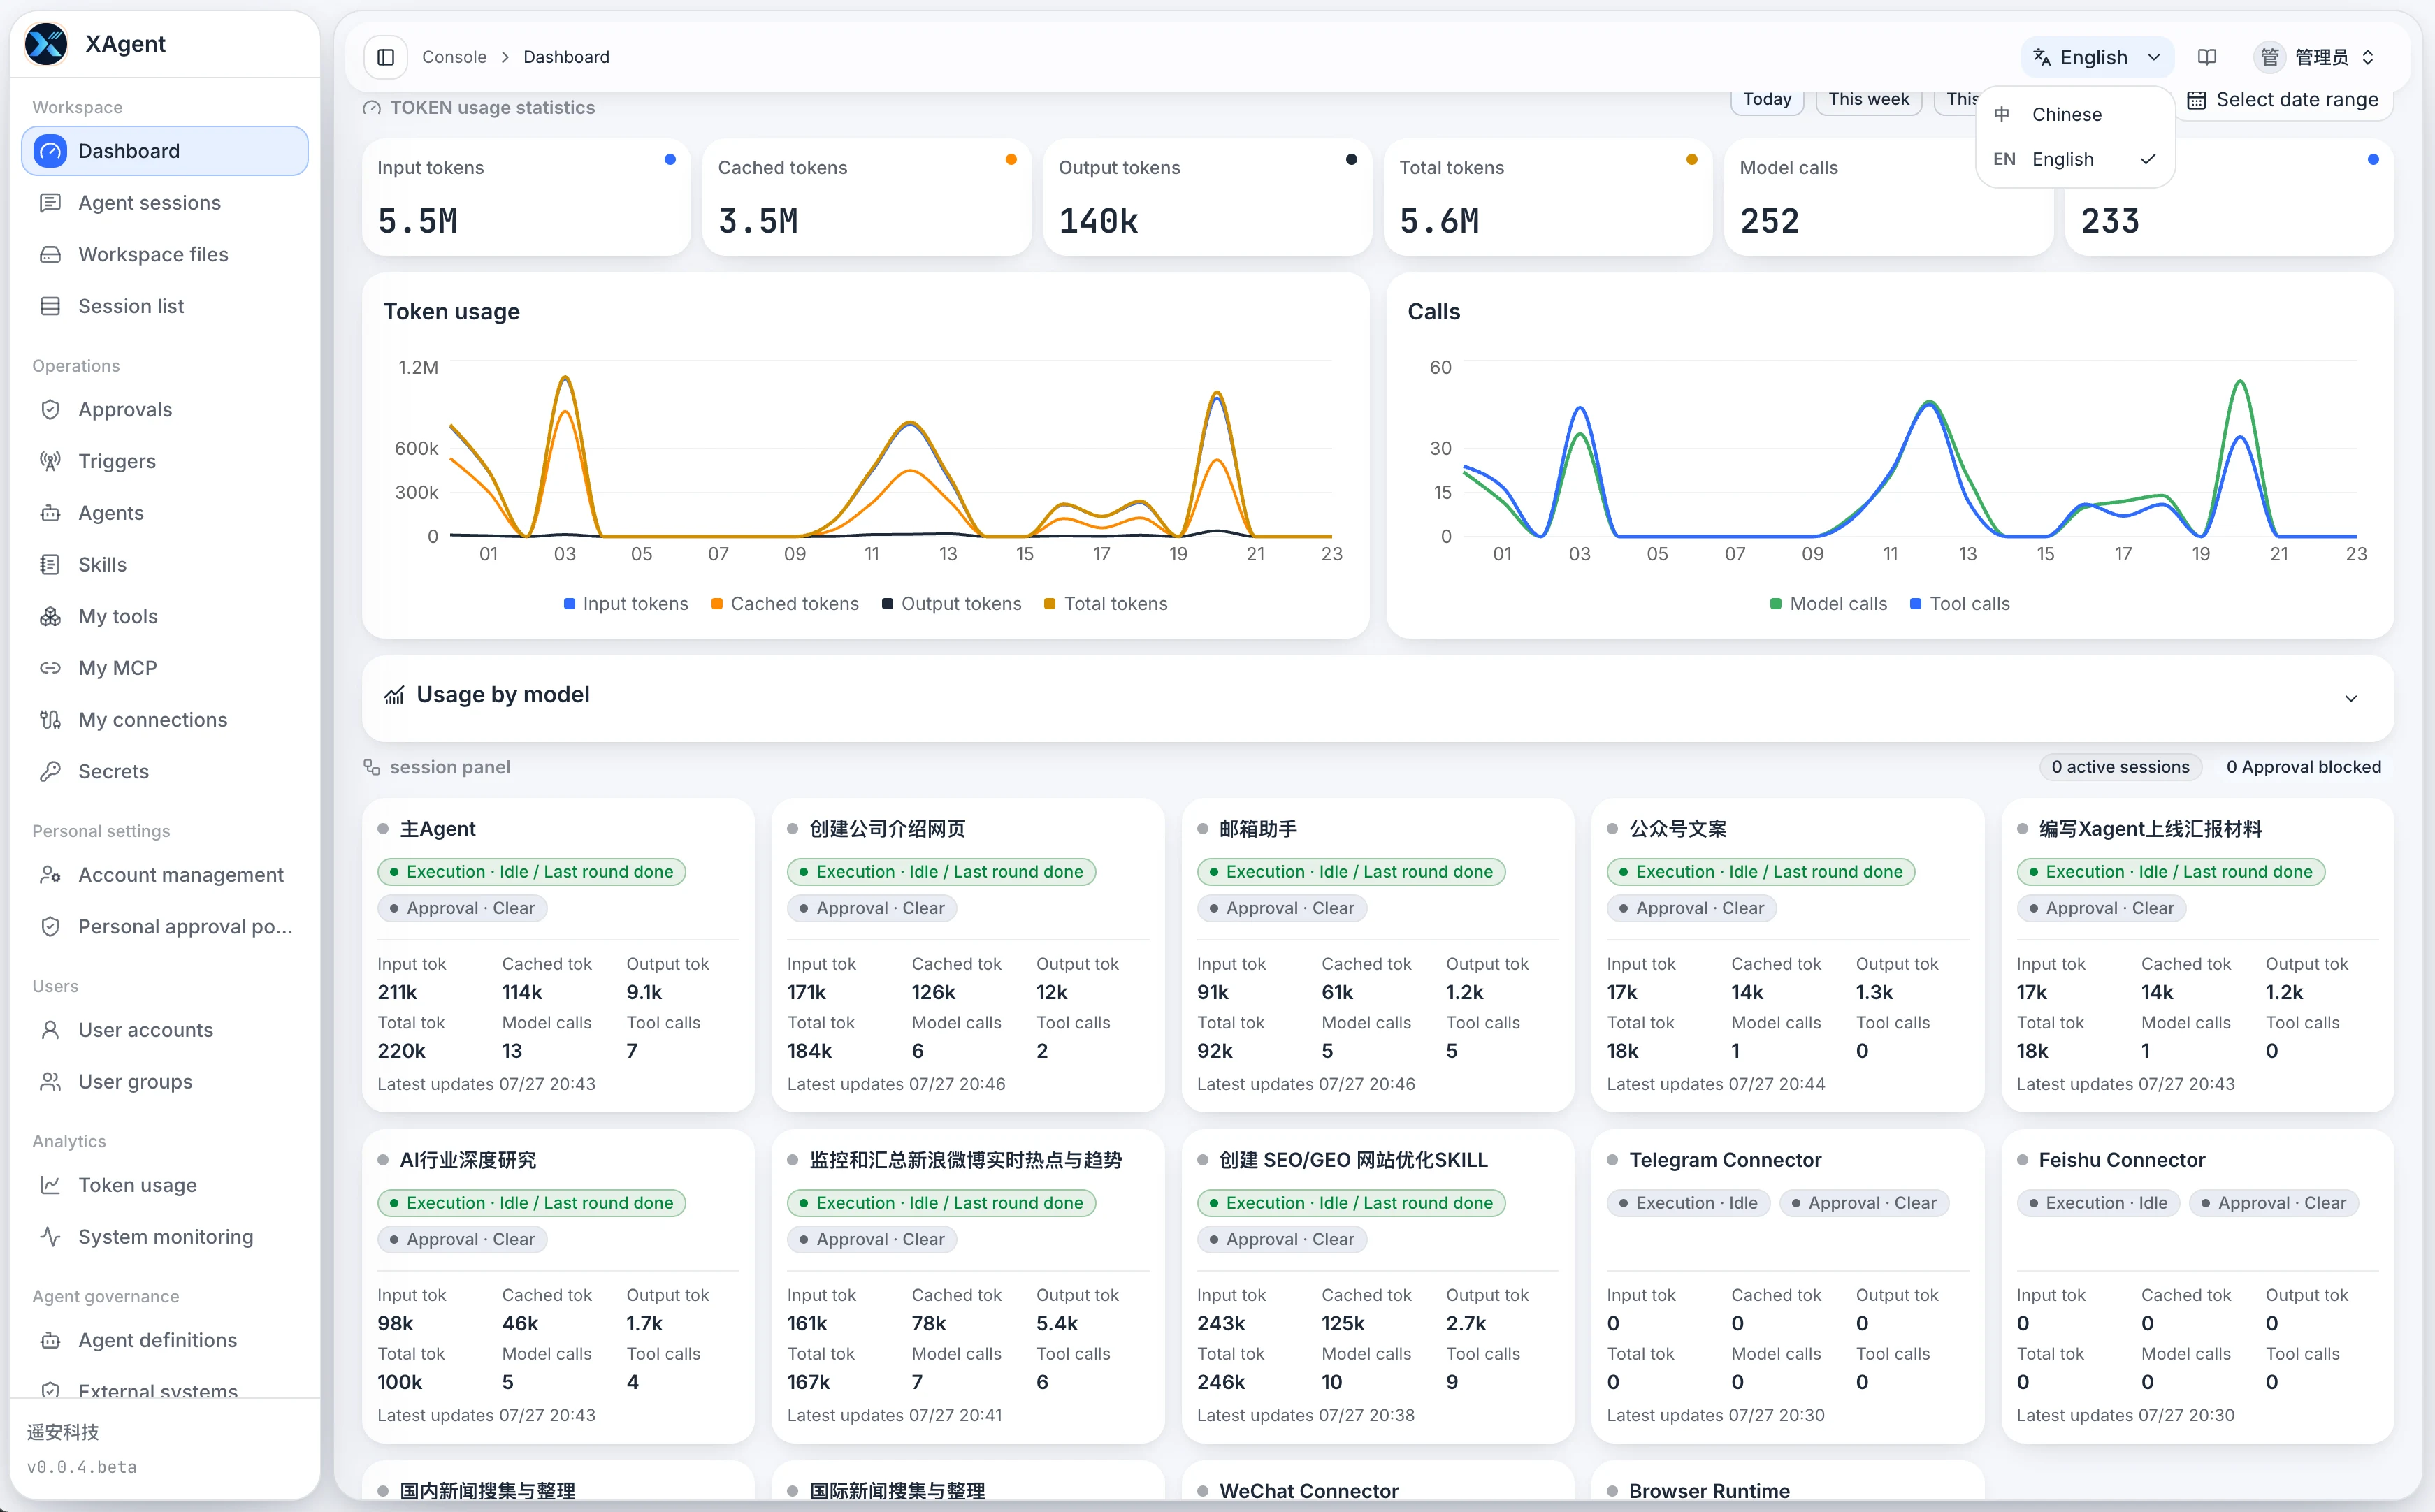Click the Skills notebook icon
This screenshot has width=2435, height=1512.
(x=50, y=565)
